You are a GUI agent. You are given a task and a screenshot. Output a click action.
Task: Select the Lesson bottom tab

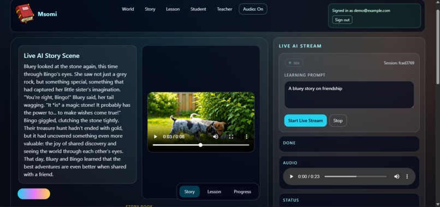(x=214, y=192)
